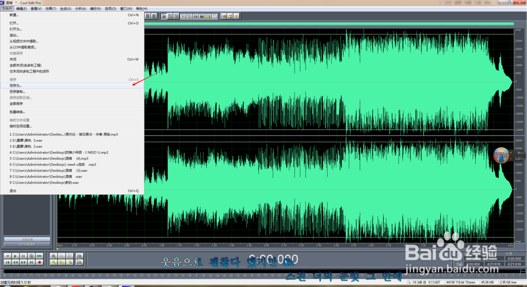Click the first purple-green view switch icon

point(148,16)
